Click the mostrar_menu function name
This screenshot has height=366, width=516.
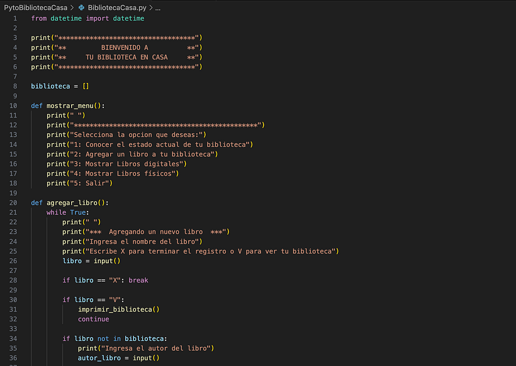pyautogui.click(x=69, y=105)
